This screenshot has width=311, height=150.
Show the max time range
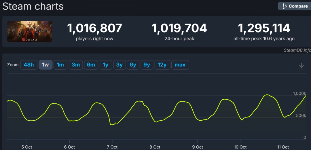click(x=180, y=65)
